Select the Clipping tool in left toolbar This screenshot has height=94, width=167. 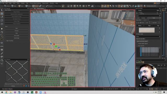click(2, 43)
